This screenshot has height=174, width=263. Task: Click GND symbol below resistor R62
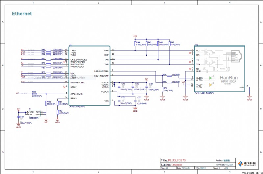pos(57,121)
